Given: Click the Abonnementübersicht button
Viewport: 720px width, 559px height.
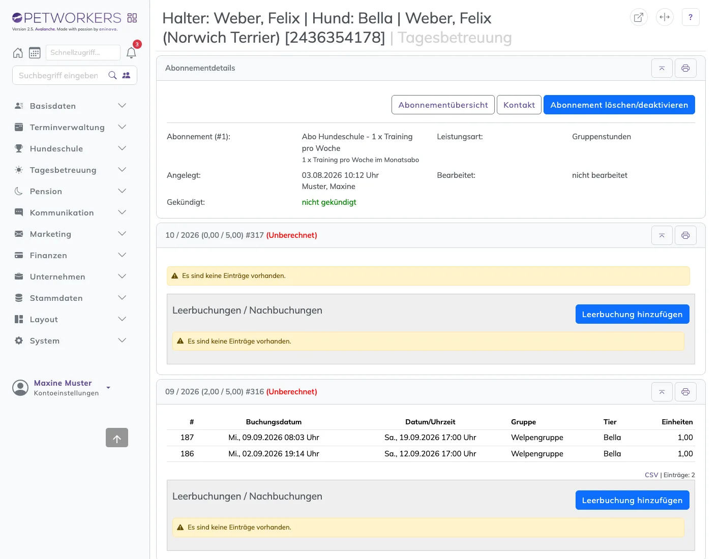Looking at the screenshot, I should (x=443, y=105).
